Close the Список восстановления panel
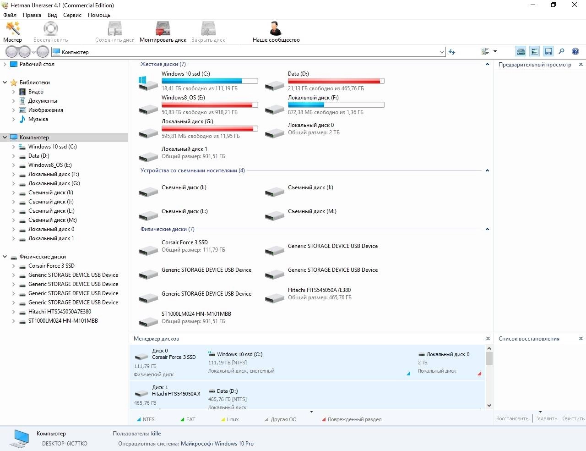This screenshot has height=451, width=586. tap(581, 339)
